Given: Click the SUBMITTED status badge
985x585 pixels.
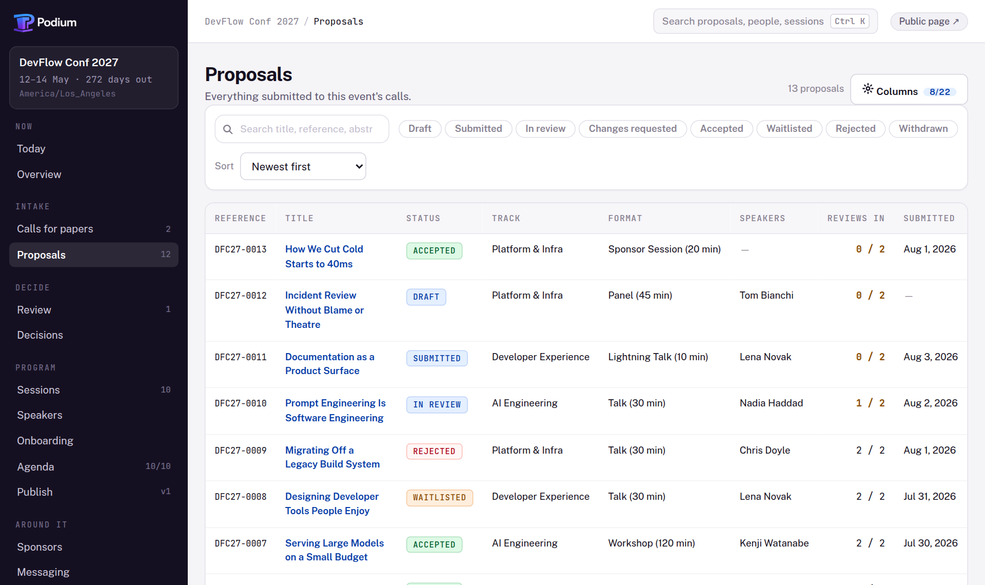Looking at the screenshot, I should (x=437, y=358).
